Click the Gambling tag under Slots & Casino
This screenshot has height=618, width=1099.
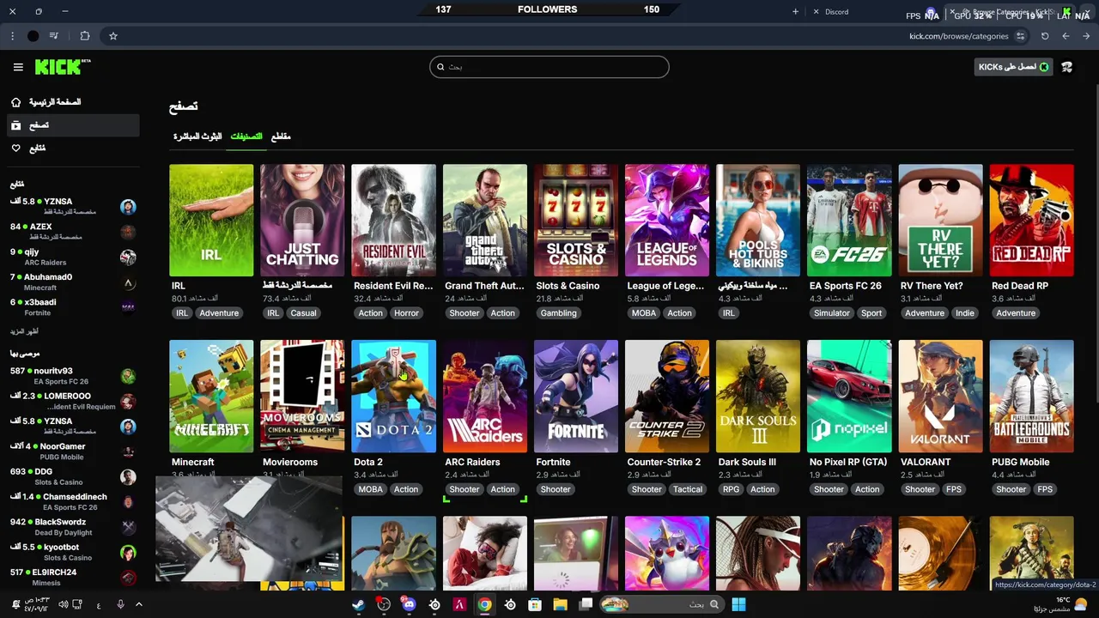[x=558, y=313]
